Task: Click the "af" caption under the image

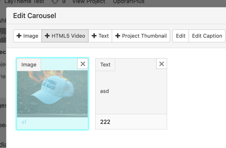Action: 24,122
